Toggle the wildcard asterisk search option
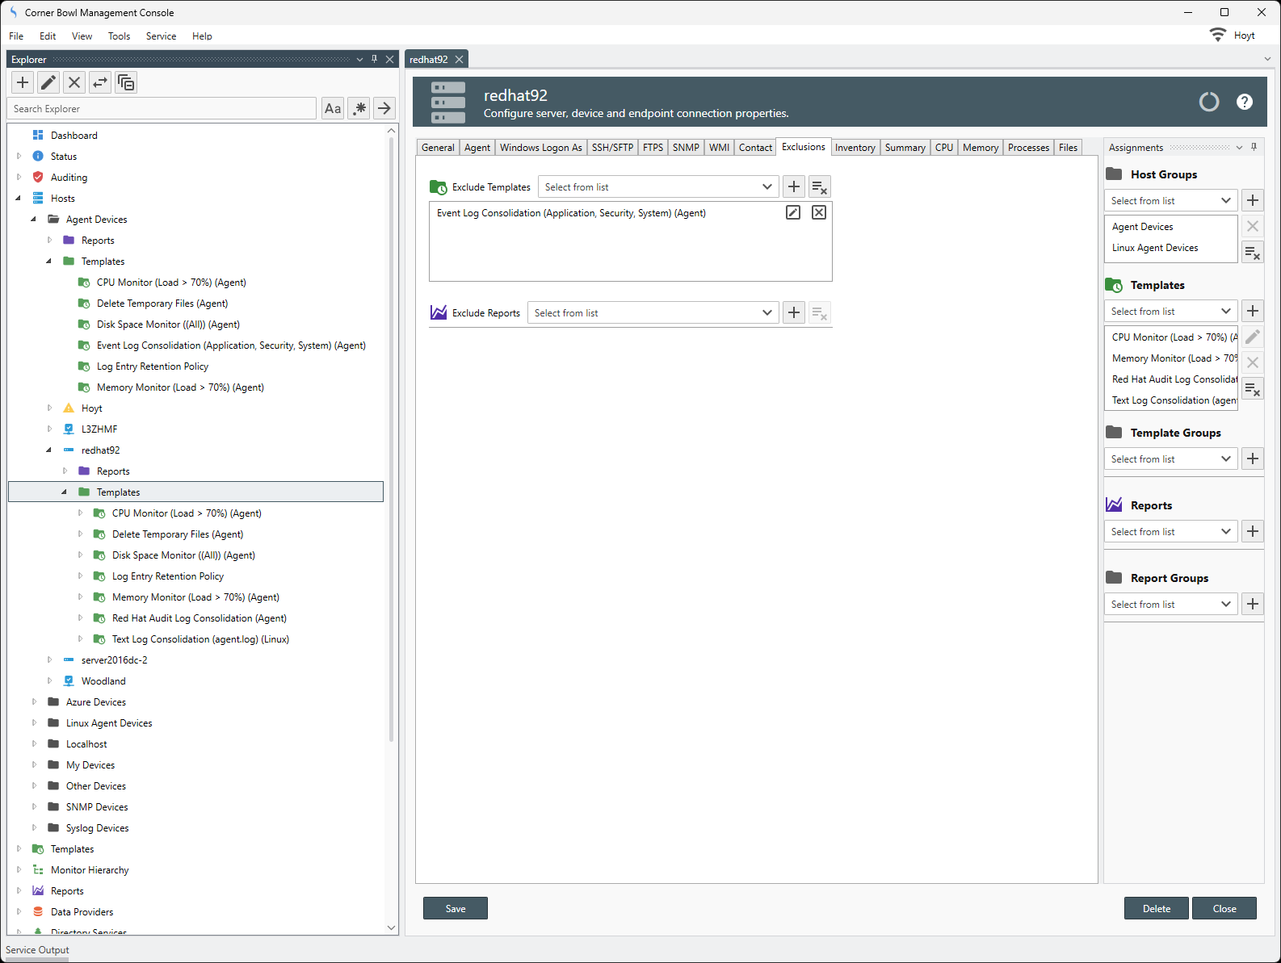Viewport: 1281px width, 963px height. point(359,108)
